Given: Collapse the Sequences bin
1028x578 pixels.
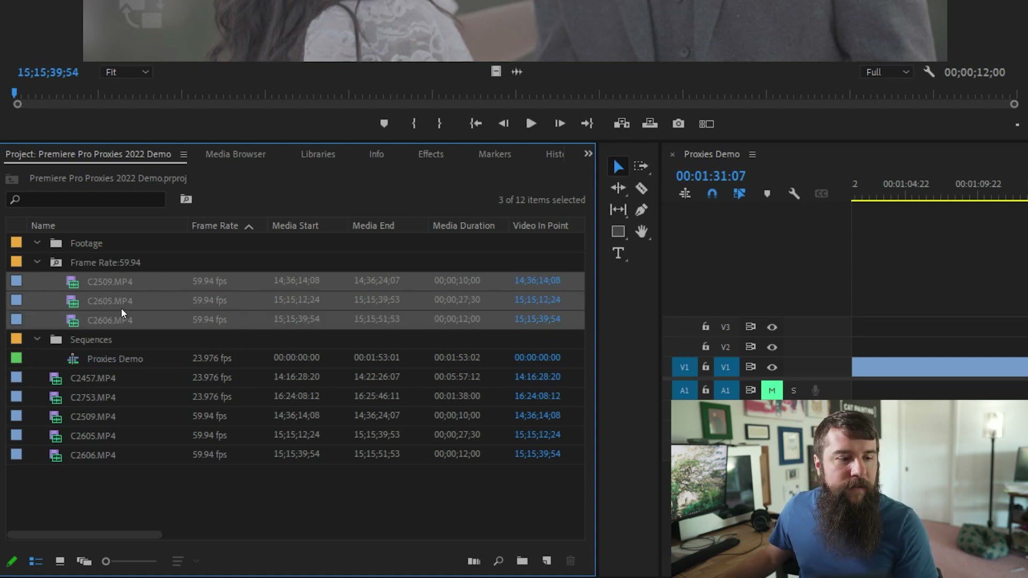Looking at the screenshot, I should point(37,339).
